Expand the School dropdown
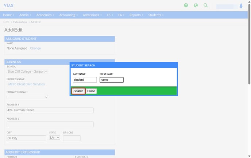251x158 pixels. click(x=27, y=72)
